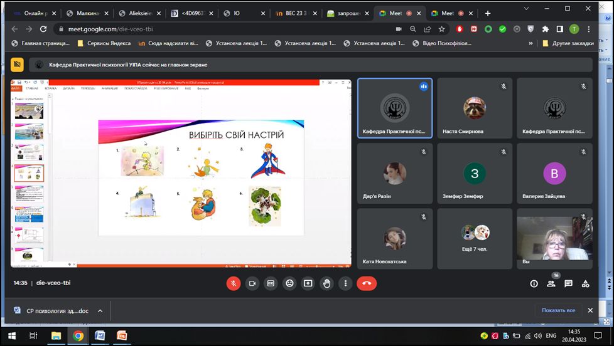This screenshot has width=614, height=346.
Task: Leave the call with the red hang-up button
Action: (367, 283)
